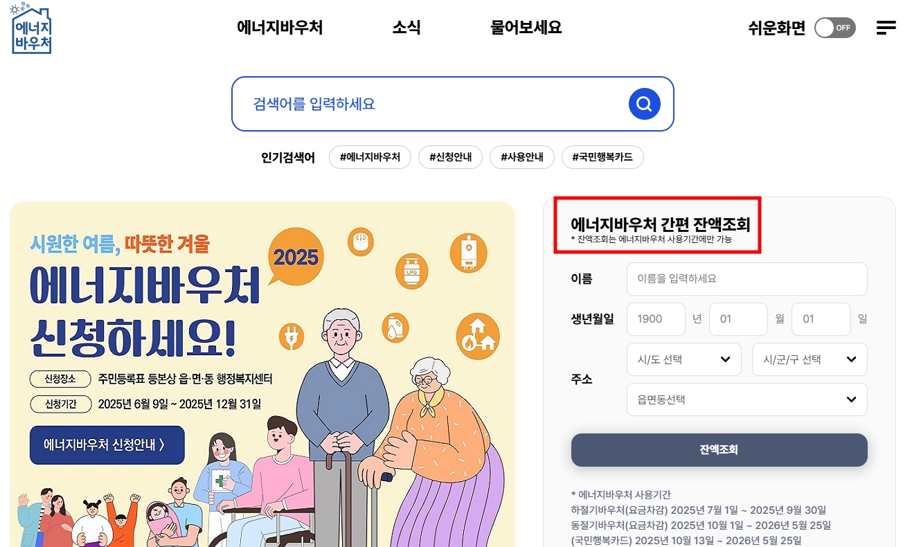Toggle the 쉬운화면 OFF switch
Image resolution: width=903 pixels, height=547 pixels.
tap(834, 28)
